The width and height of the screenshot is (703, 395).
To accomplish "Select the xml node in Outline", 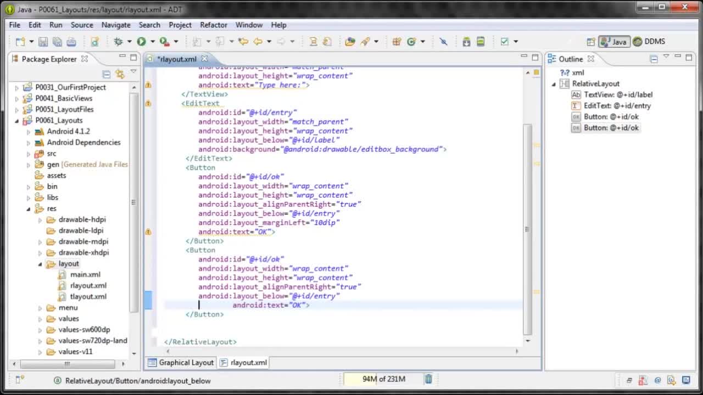I will point(572,72).
